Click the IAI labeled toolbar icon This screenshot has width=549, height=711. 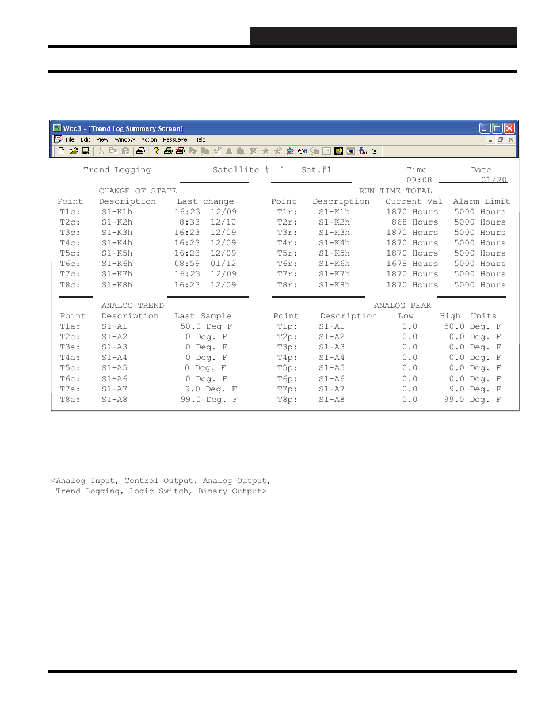(x=363, y=151)
